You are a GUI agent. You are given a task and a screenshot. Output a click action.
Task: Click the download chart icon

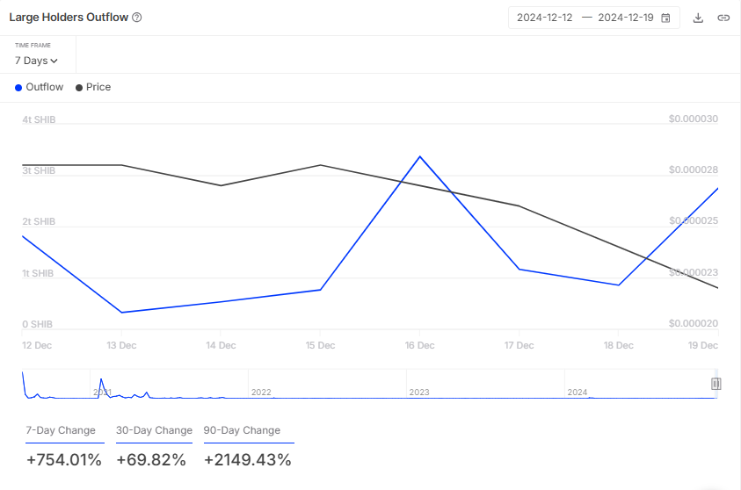698,18
